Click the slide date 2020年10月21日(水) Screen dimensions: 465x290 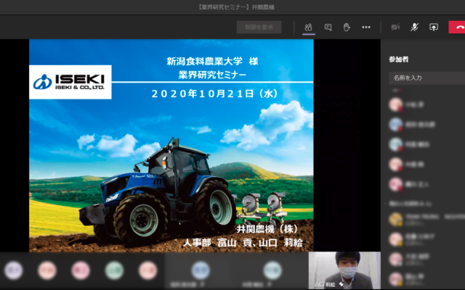pos(215,94)
